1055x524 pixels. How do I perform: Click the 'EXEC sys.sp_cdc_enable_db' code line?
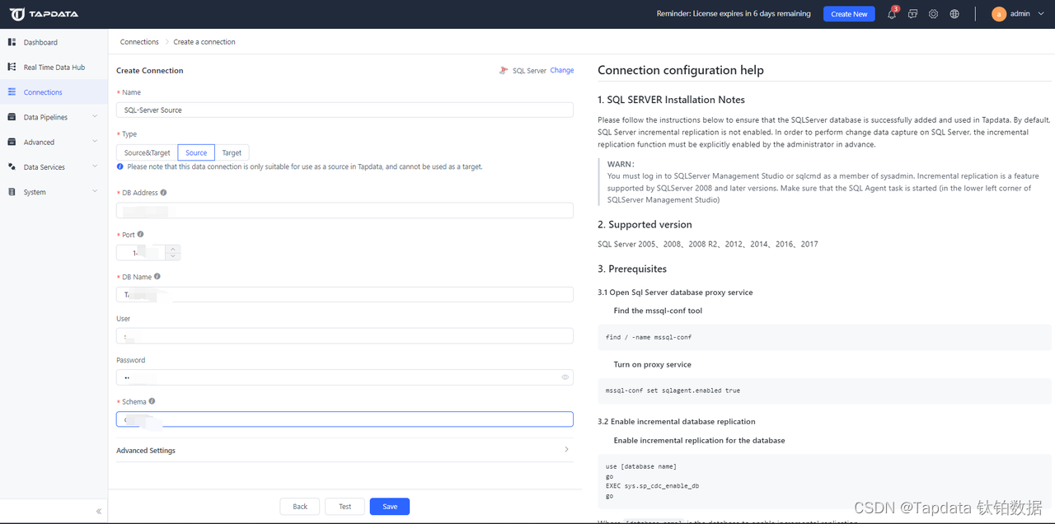(653, 486)
